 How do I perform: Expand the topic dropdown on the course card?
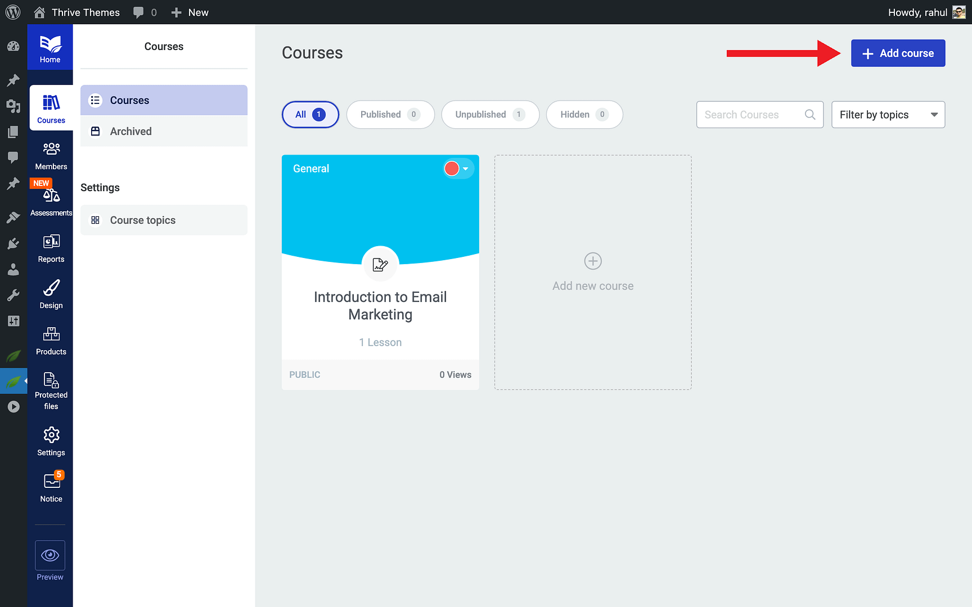pos(466,168)
